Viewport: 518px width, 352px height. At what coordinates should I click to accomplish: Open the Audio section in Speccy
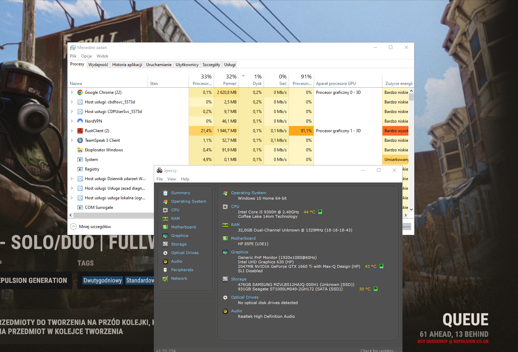point(176,261)
